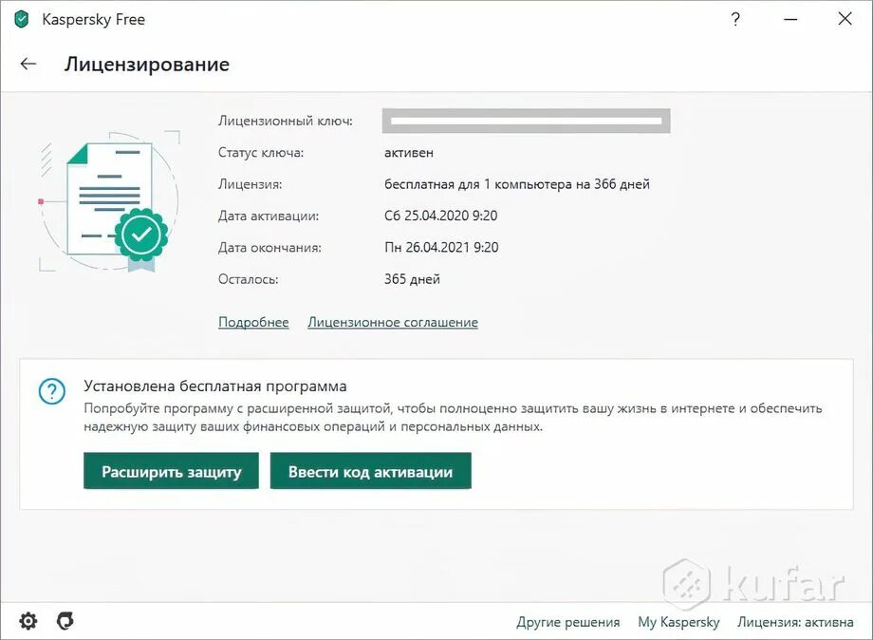873x640 pixels.
Task: Open help via the question mark in title bar
Action: [735, 20]
